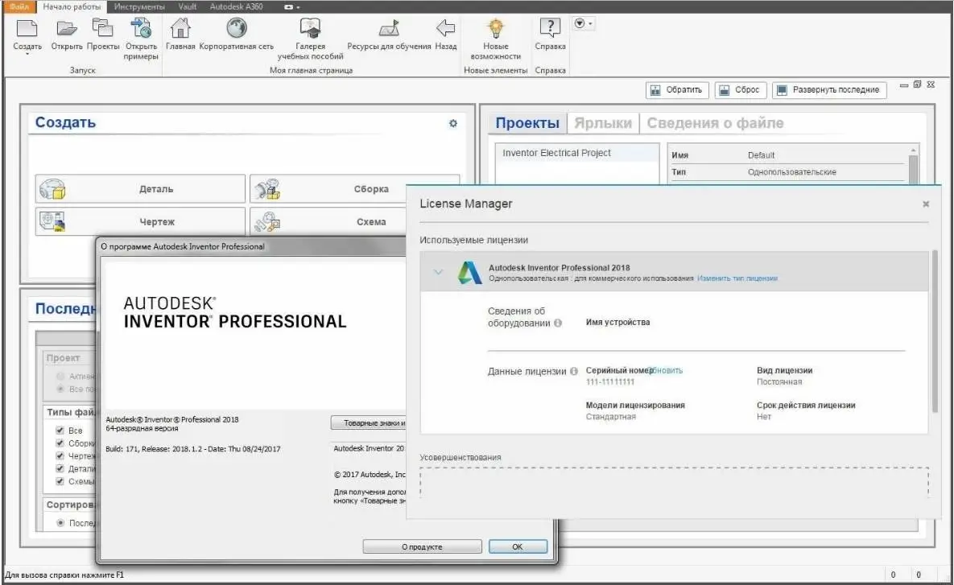The height and width of the screenshot is (585, 954).
Task: Click the License Manager vertical scrollbar
Action: [x=935, y=332]
